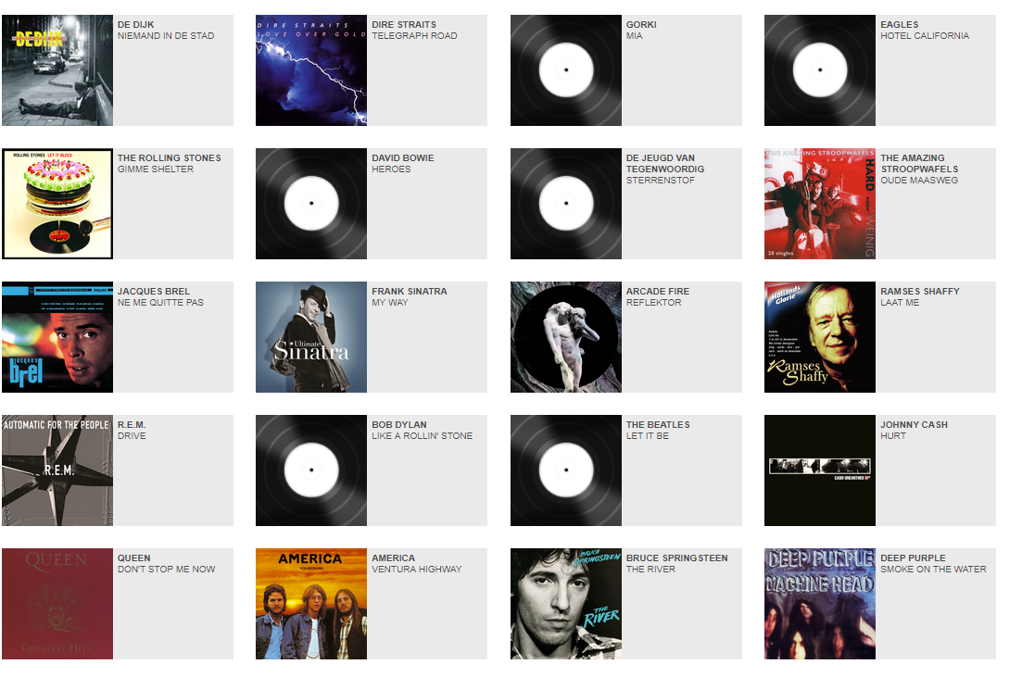
Task: Open De Dijk album cover thumbnail
Action: [x=57, y=70]
